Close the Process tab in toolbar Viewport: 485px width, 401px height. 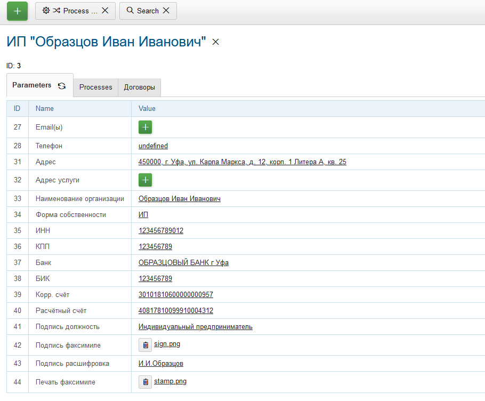click(105, 11)
